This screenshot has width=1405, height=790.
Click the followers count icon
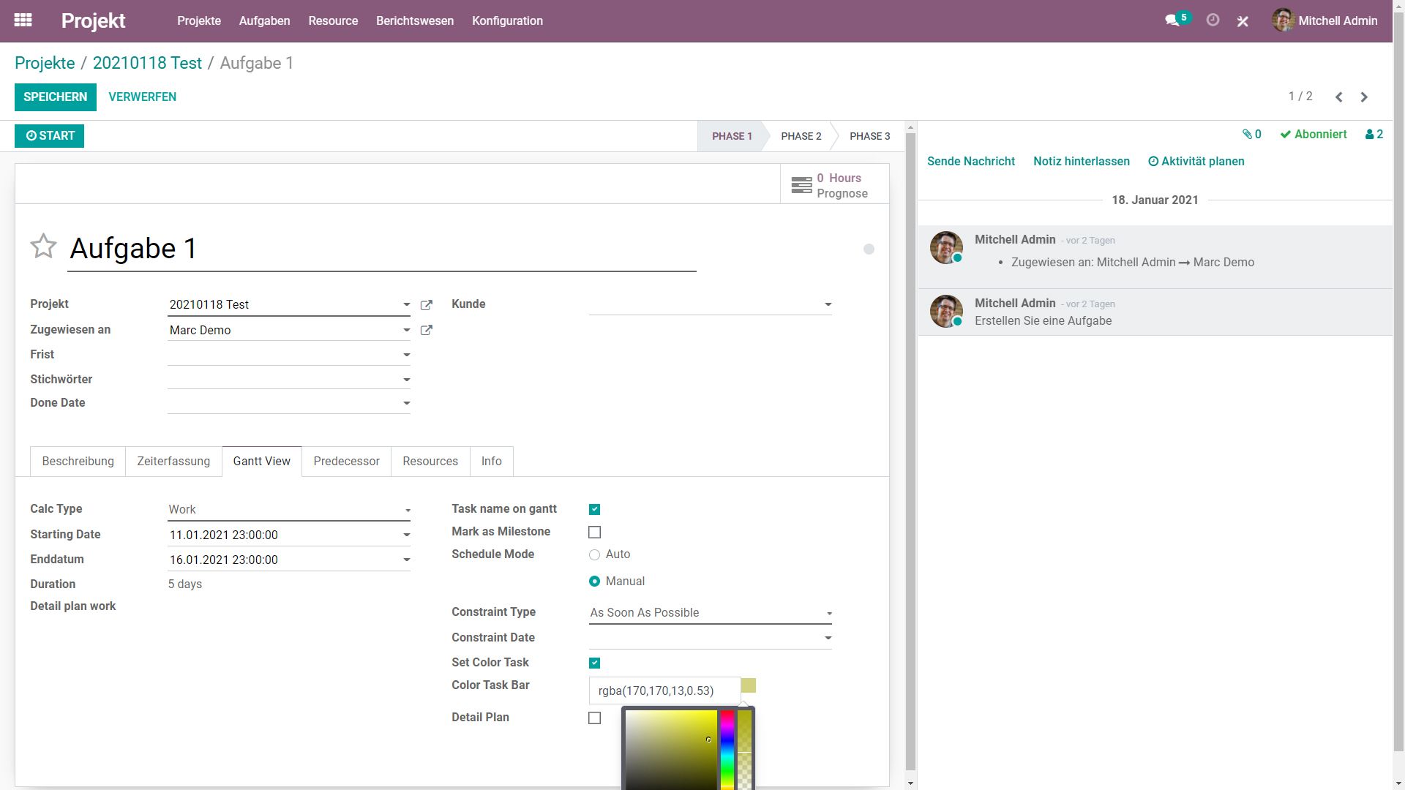click(1374, 135)
